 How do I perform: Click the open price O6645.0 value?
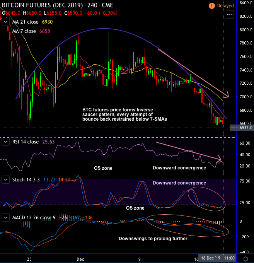[x=11, y=13]
